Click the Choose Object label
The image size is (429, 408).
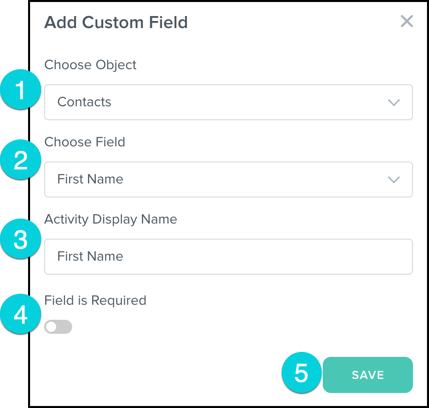90,65
